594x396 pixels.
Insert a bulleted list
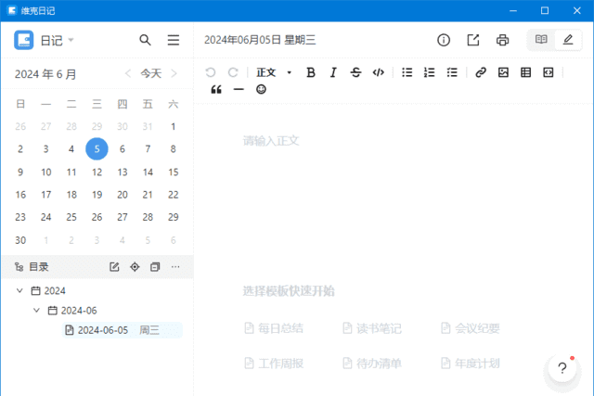coord(407,72)
